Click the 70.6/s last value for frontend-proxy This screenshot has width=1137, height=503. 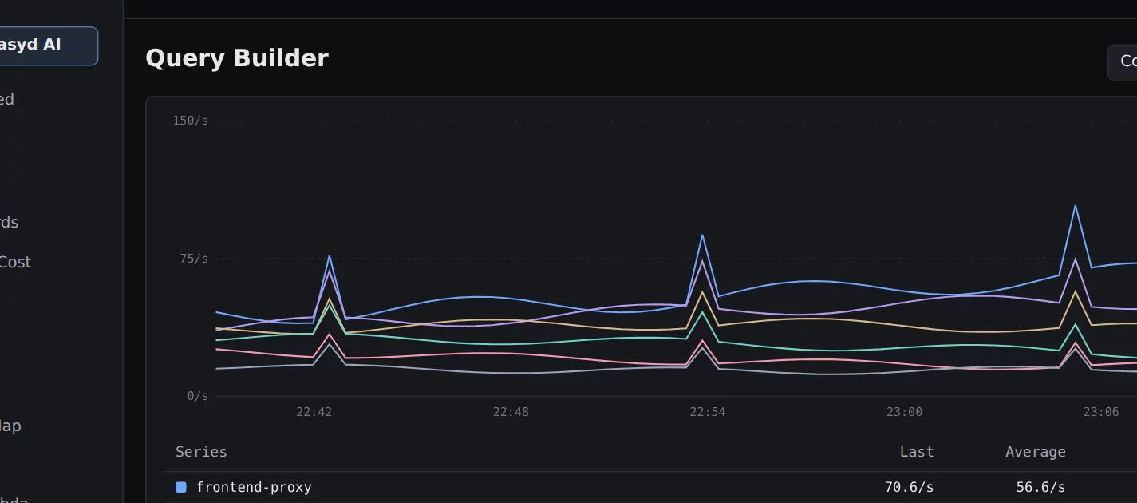point(909,487)
